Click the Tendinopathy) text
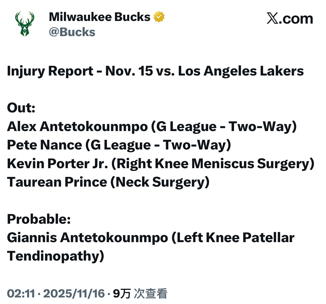Viewport: 326px width, 304px height. (x=56, y=256)
